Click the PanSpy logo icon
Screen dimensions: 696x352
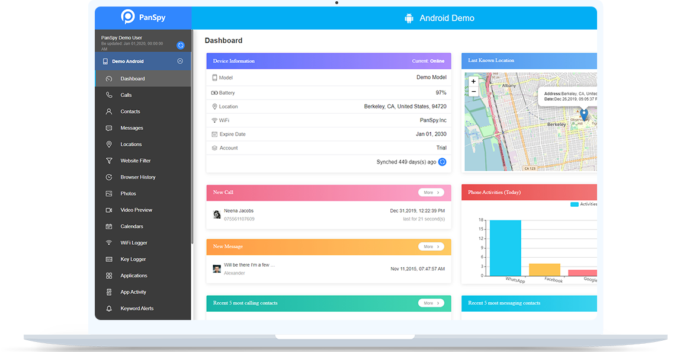tap(128, 17)
